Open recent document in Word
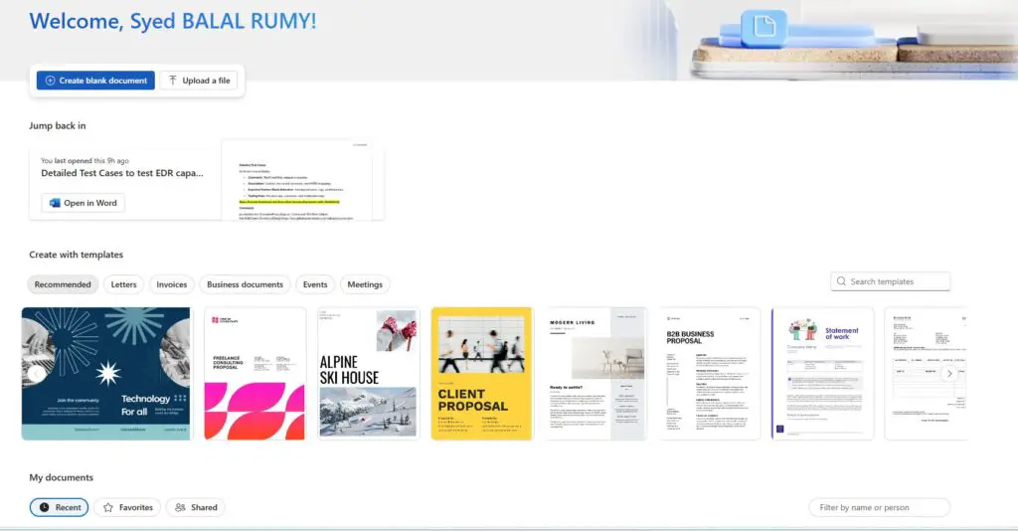This screenshot has height=531, width=1018. point(84,203)
